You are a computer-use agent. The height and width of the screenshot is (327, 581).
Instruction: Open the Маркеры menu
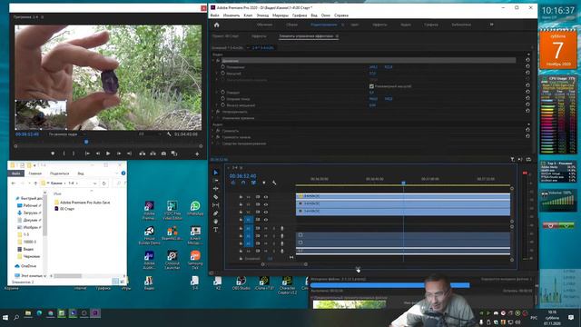point(281,15)
